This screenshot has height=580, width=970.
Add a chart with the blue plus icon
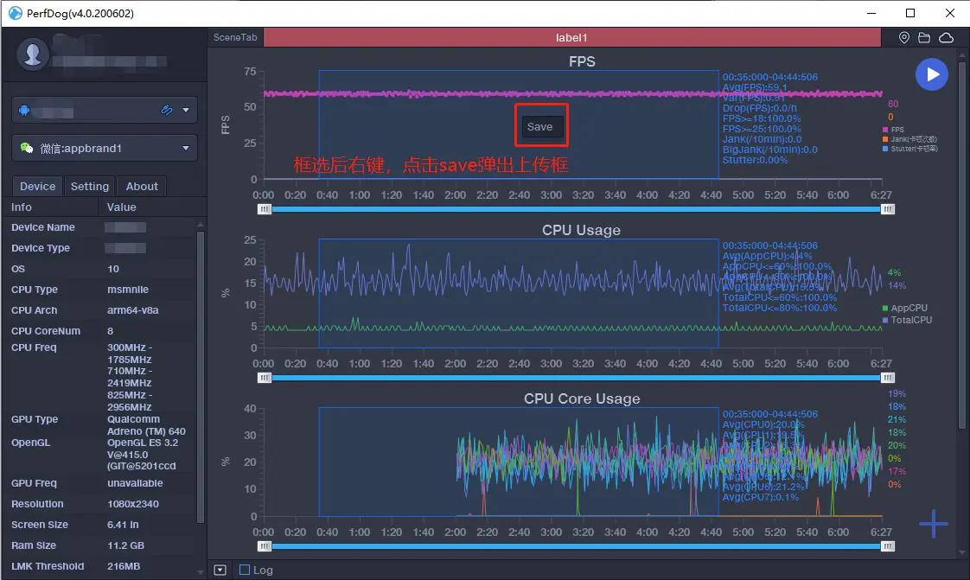[934, 525]
